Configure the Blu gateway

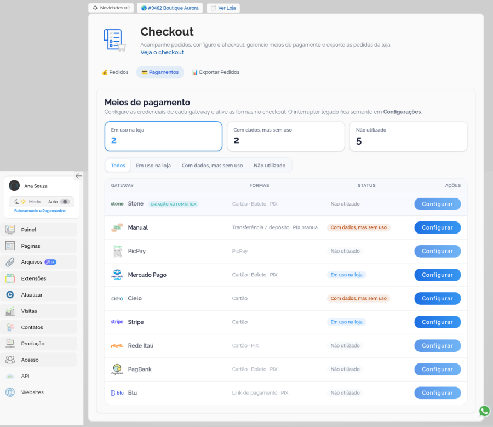(437, 392)
